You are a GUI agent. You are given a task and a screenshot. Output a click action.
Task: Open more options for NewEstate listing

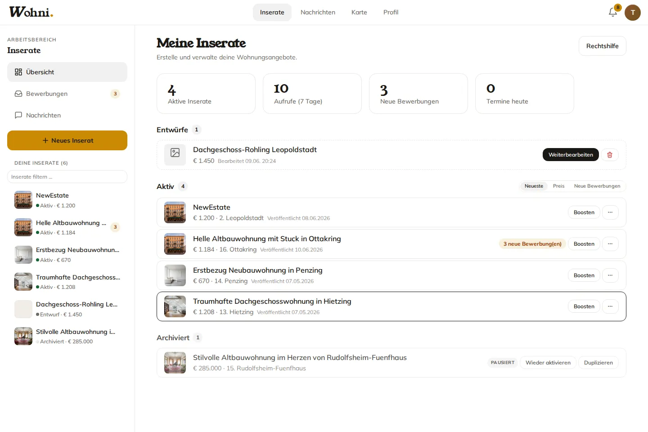point(610,212)
